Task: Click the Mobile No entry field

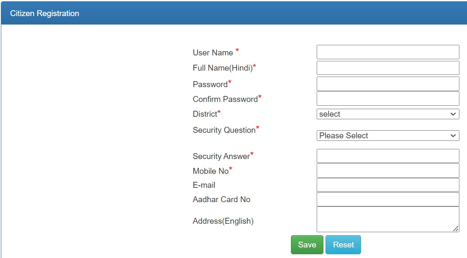Action: point(387,170)
